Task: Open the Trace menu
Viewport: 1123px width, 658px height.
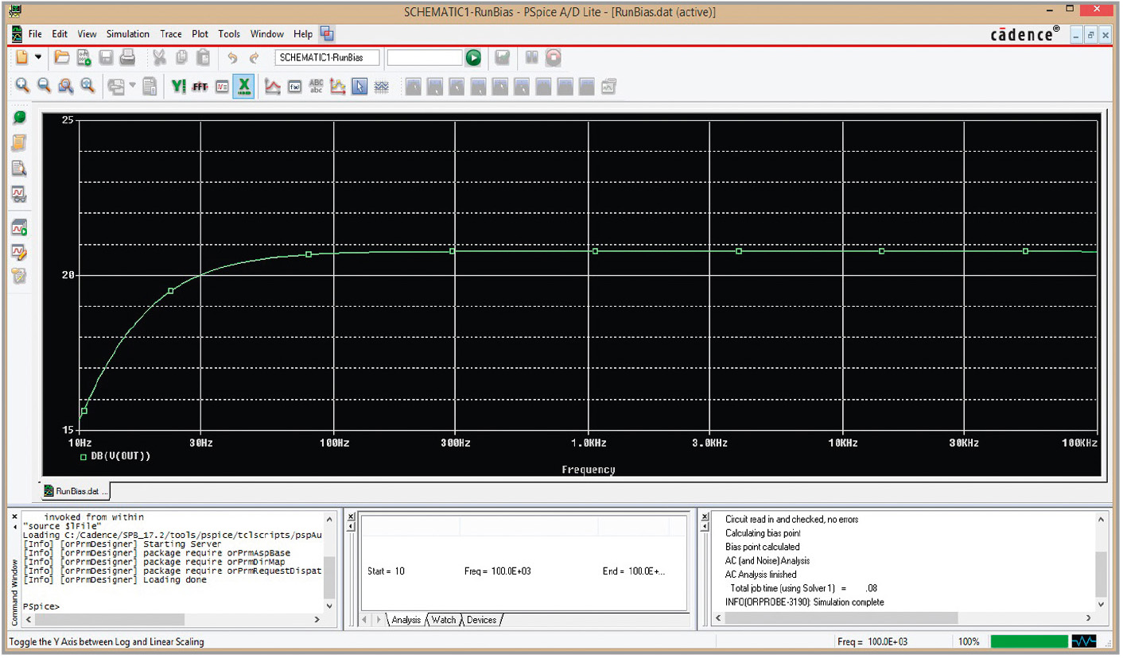Action: point(170,34)
